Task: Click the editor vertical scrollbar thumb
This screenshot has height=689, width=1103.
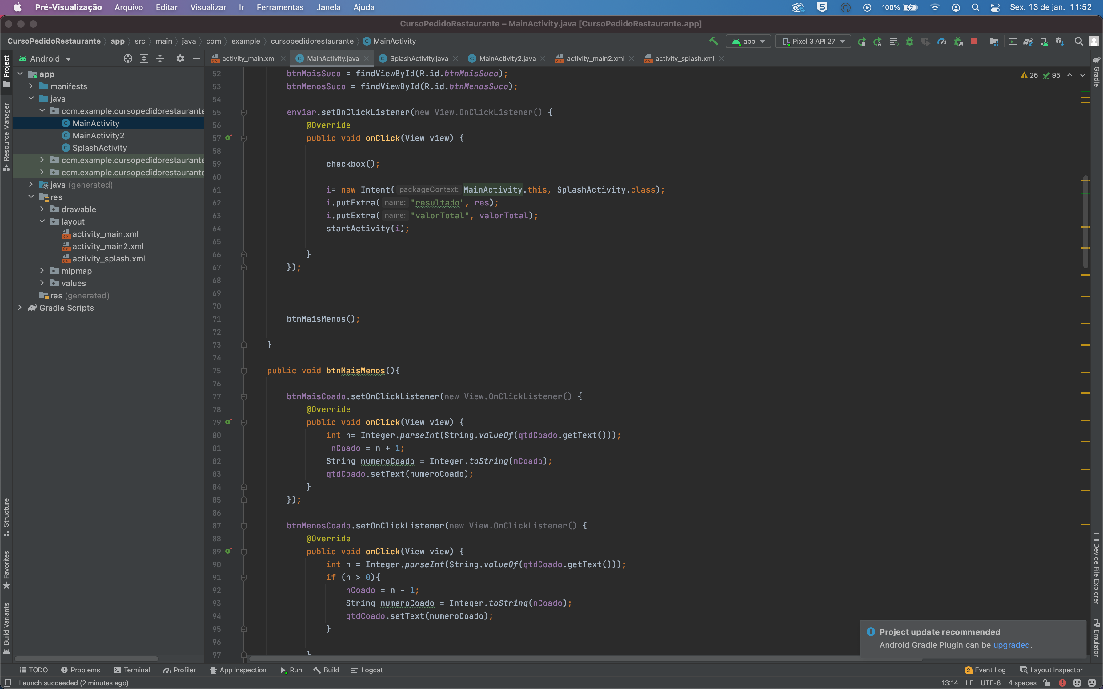Action: click(1086, 222)
